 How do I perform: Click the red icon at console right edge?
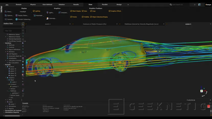[209, 106]
